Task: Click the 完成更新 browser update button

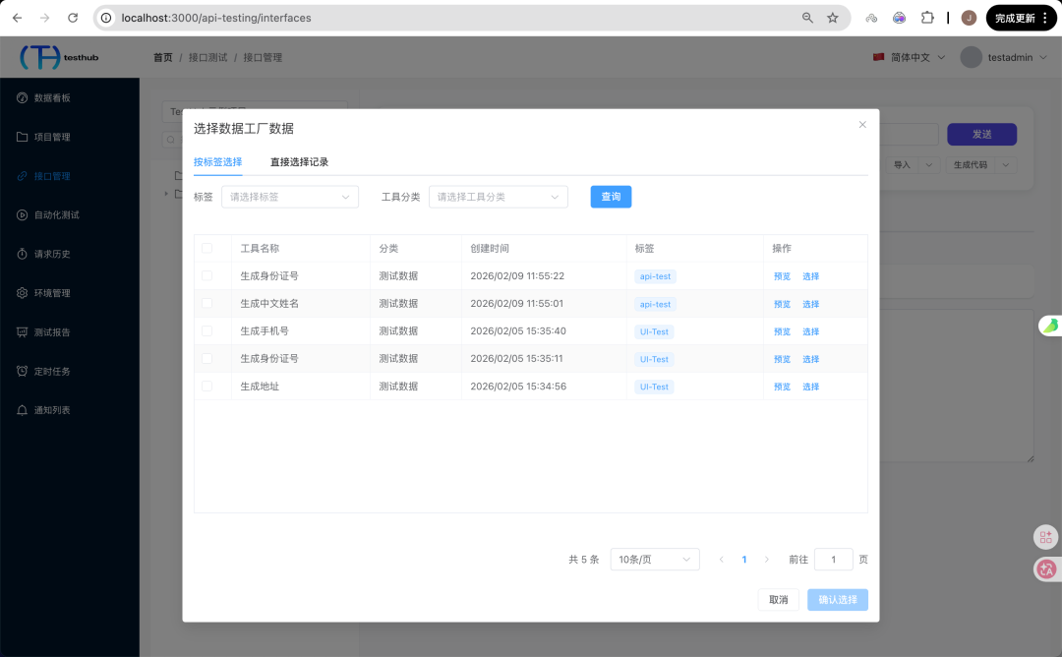Action: tap(1021, 18)
